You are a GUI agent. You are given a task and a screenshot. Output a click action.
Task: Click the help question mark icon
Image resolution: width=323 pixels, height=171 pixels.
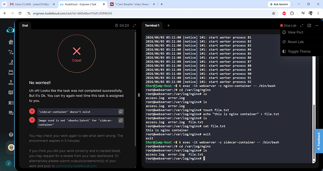tap(11, 135)
